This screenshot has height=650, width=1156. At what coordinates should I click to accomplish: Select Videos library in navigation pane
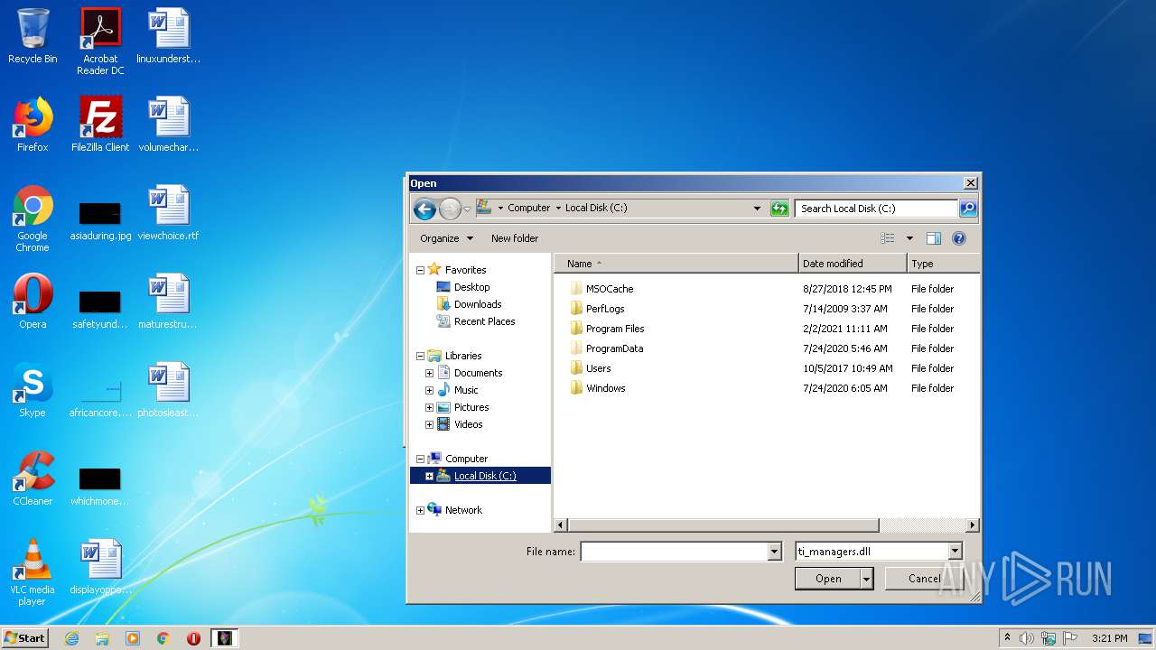click(x=468, y=424)
